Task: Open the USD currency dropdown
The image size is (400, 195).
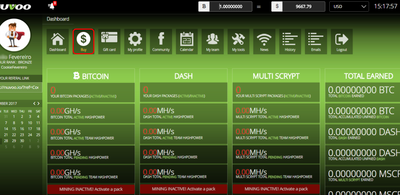Action: tap(349, 7)
